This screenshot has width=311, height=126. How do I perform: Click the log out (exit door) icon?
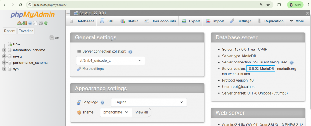[25, 23]
